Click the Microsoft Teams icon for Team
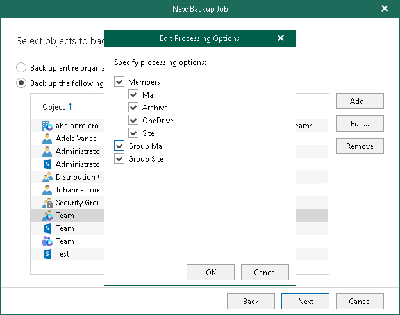Screen dimensions: 400x315 47,241
